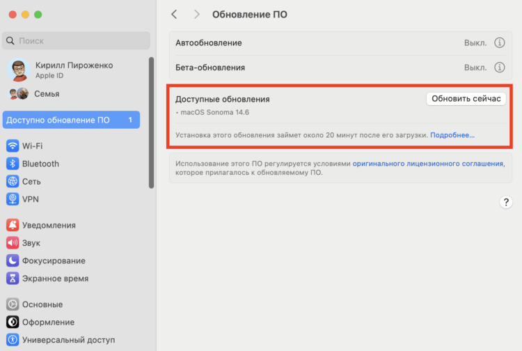
Task: Click the Оформление icon
Action: [x=13, y=322]
